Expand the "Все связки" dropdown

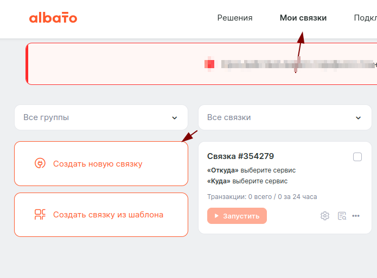tap(285, 117)
